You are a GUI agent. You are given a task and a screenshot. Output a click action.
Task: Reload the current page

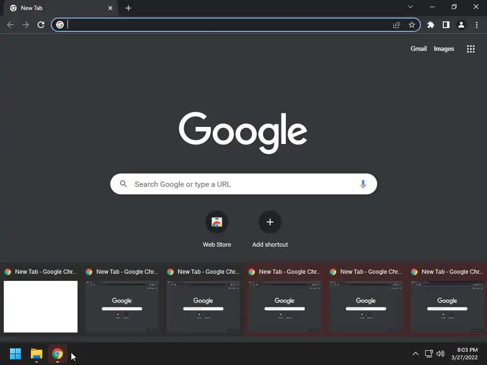(41, 25)
